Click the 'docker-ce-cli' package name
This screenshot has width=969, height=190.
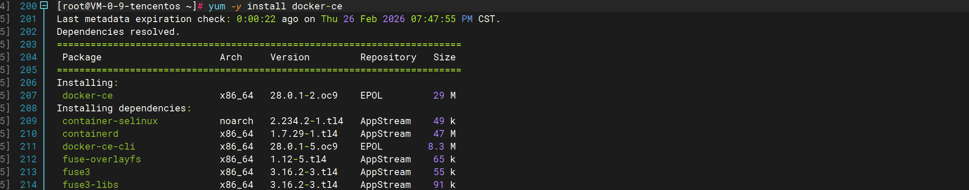click(x=99, y=147)
